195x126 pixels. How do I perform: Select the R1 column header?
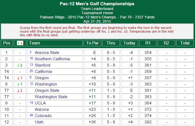[148, 43]
